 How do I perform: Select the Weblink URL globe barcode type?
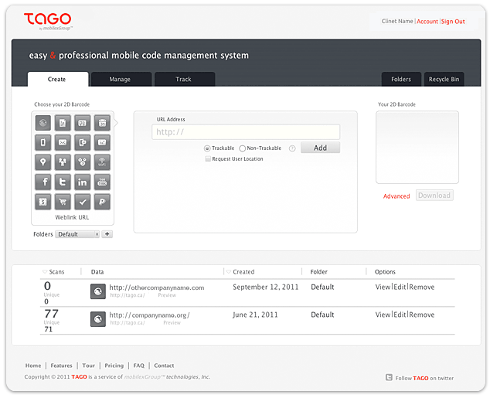click(43, 123)
